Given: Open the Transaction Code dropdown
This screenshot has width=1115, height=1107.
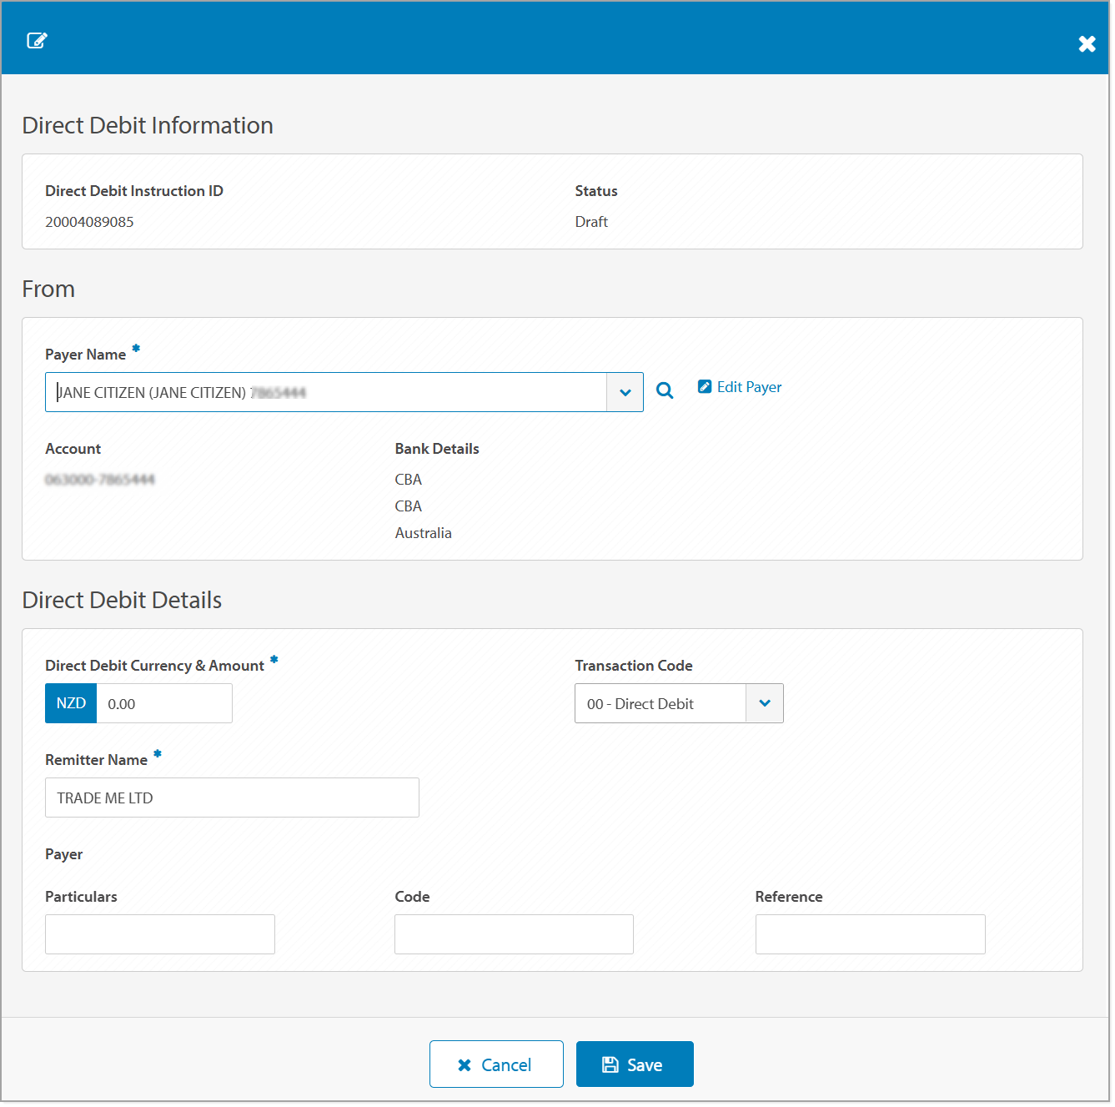Looking at the screenshot, I should 764,703.
